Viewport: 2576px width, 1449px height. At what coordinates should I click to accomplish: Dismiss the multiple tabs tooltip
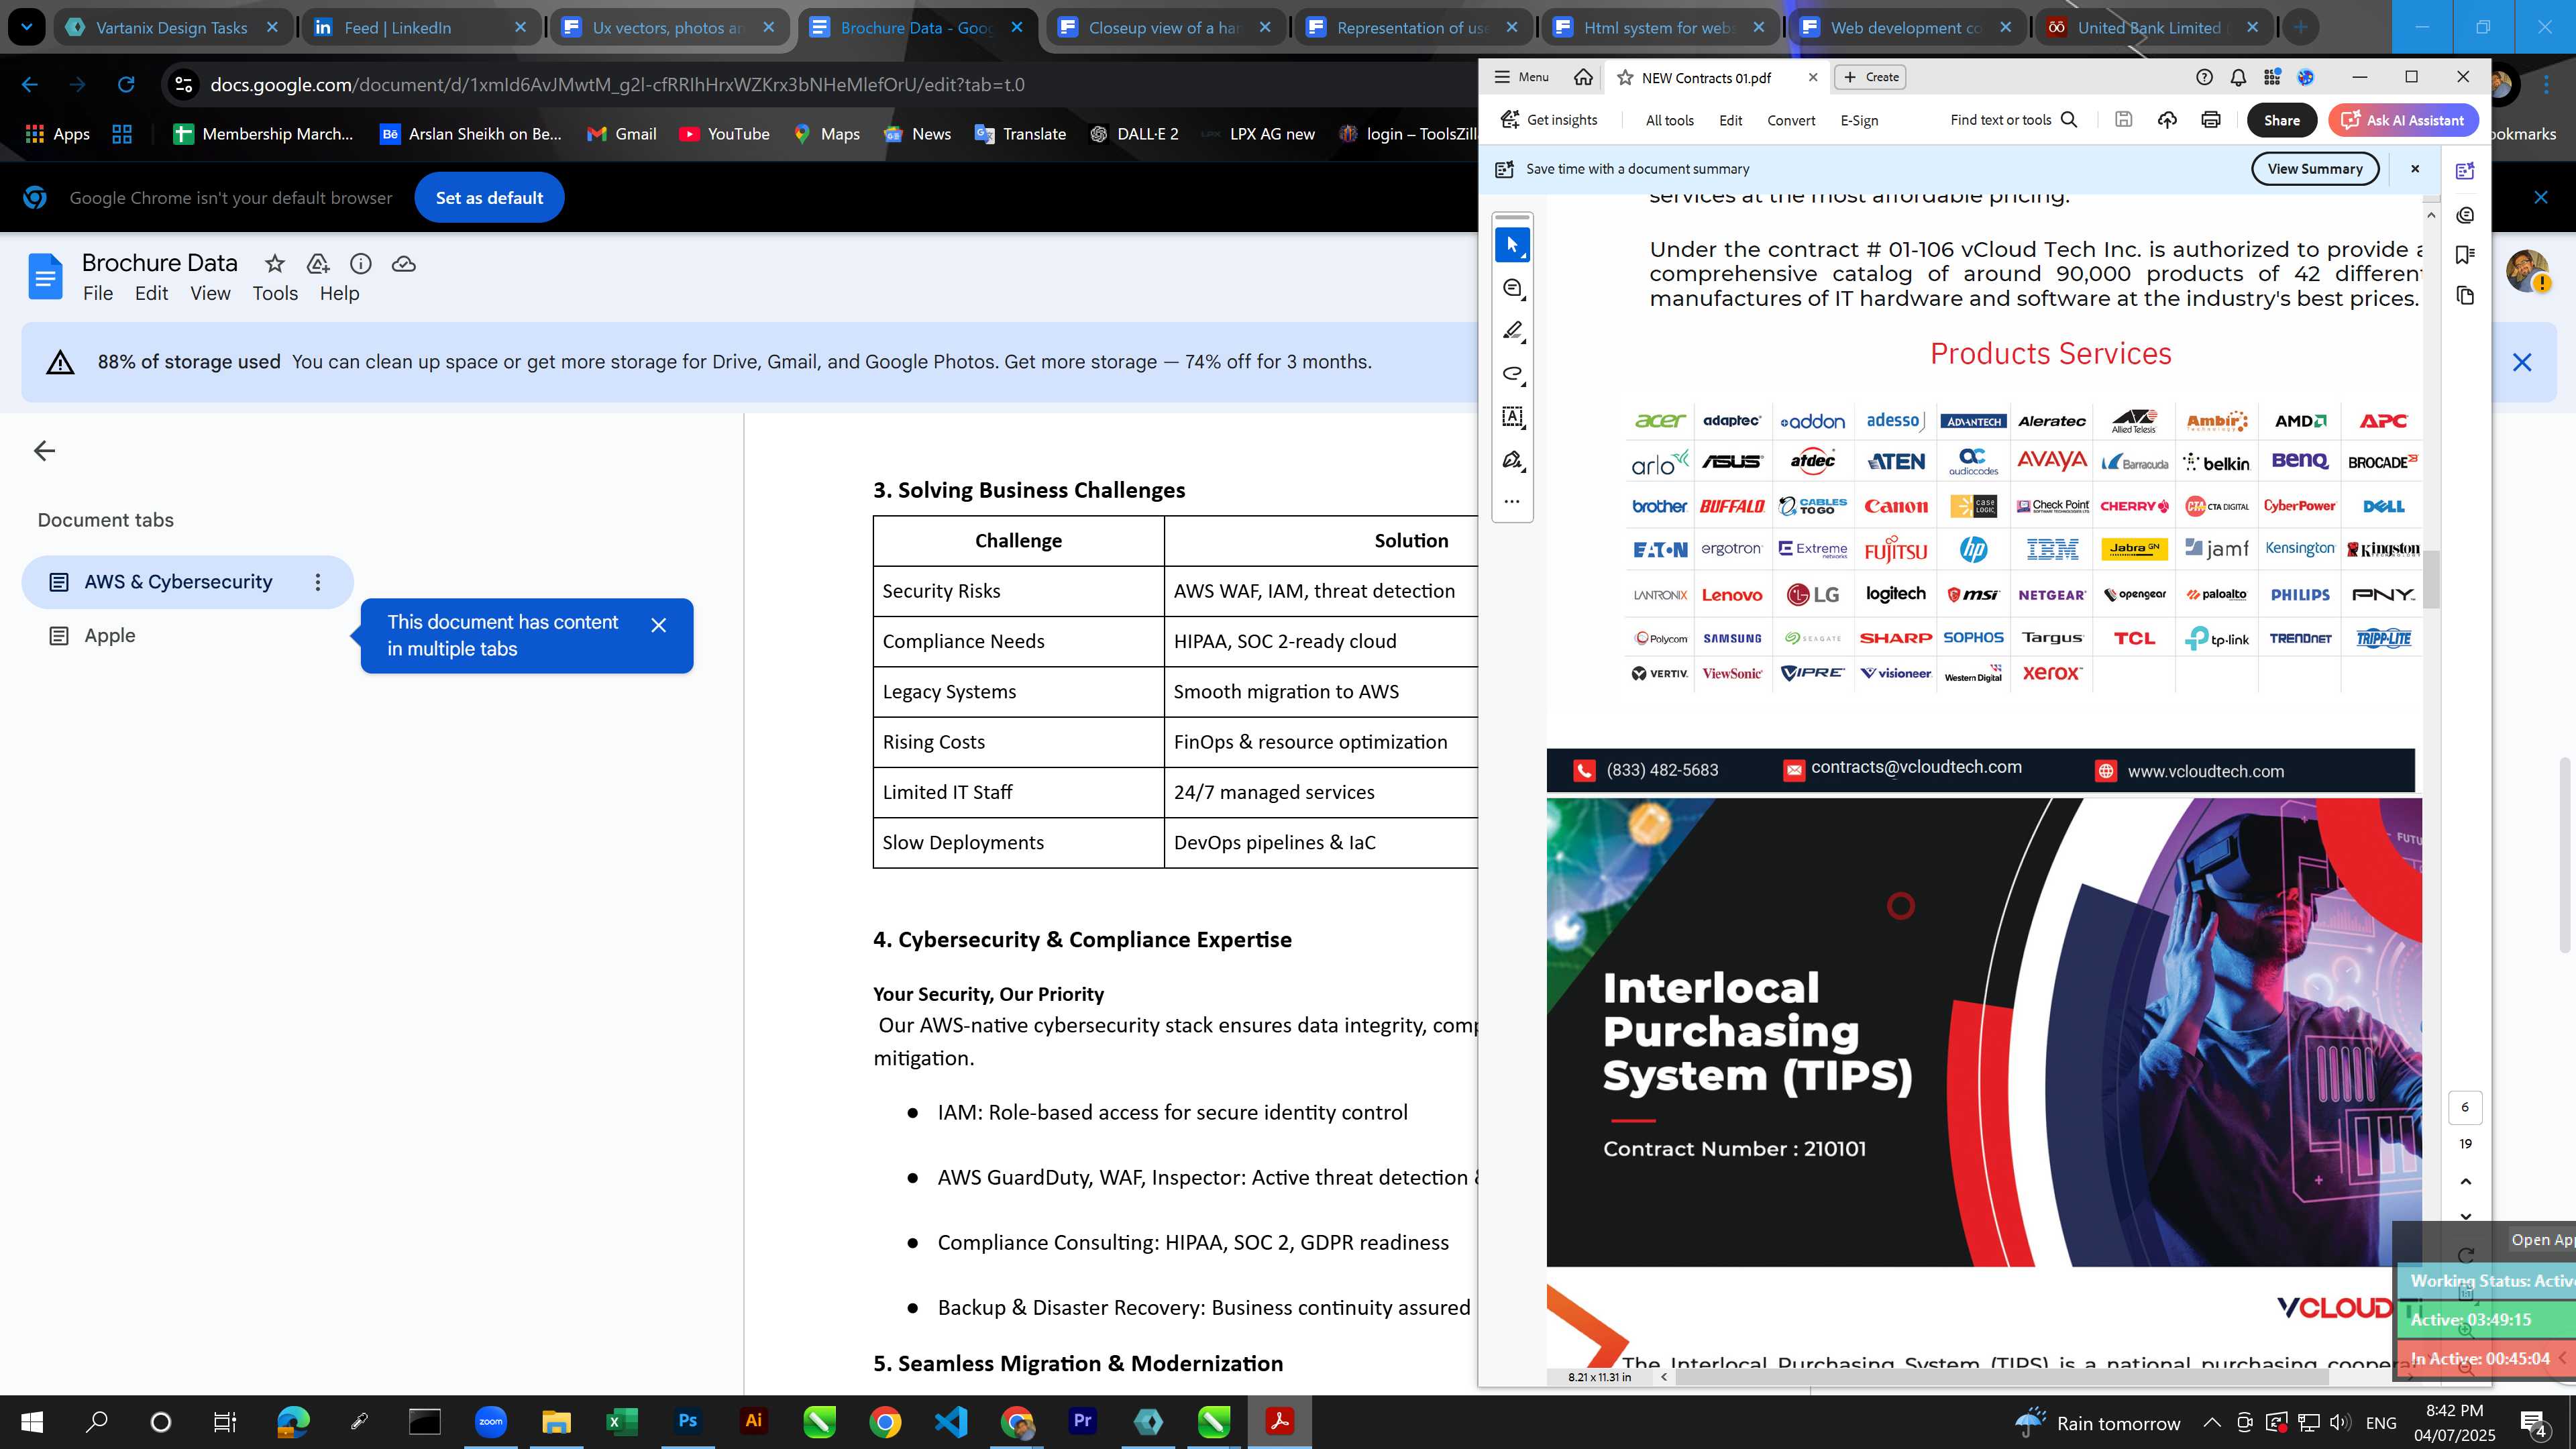[658, 625]
